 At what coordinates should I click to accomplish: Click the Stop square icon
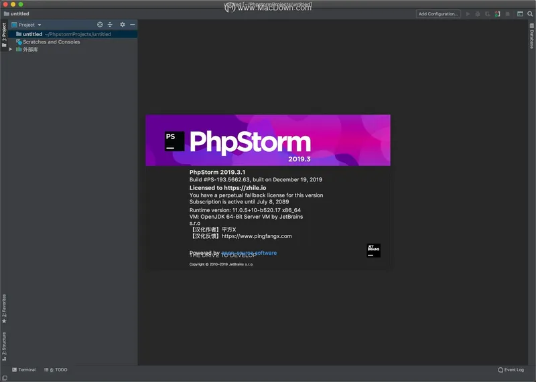(x=508, y=13)
